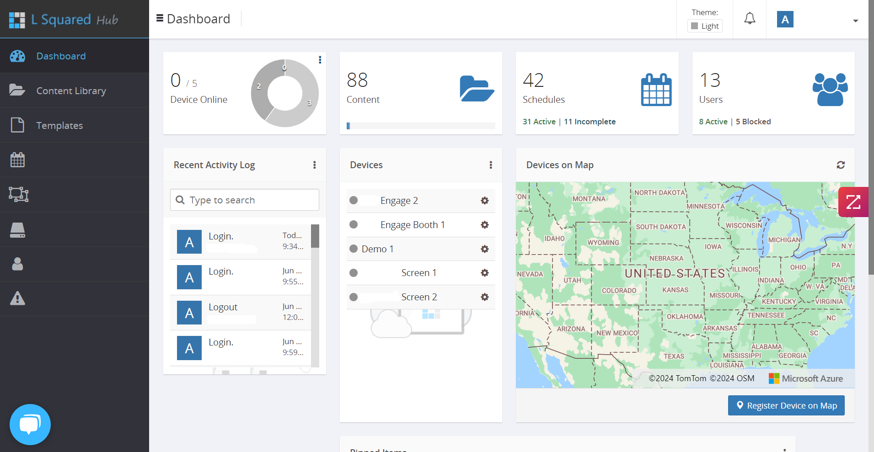The height and width of the screenshot is (452, 874).
Task: Open the notifications bell
Action: (x=750, y=19)
